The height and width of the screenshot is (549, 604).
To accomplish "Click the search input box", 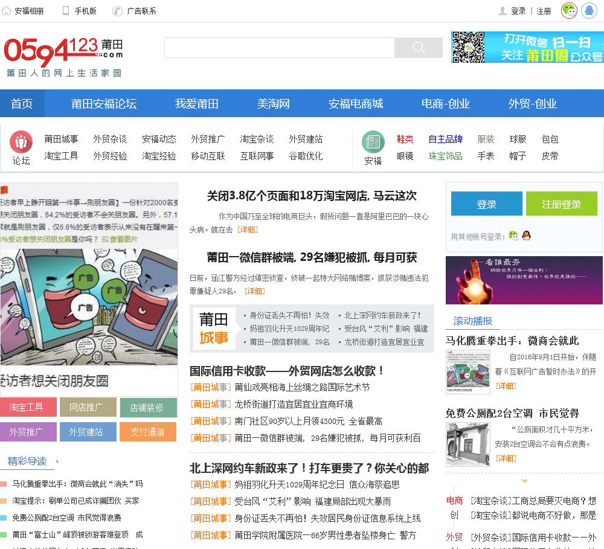I will coord(280,48).
